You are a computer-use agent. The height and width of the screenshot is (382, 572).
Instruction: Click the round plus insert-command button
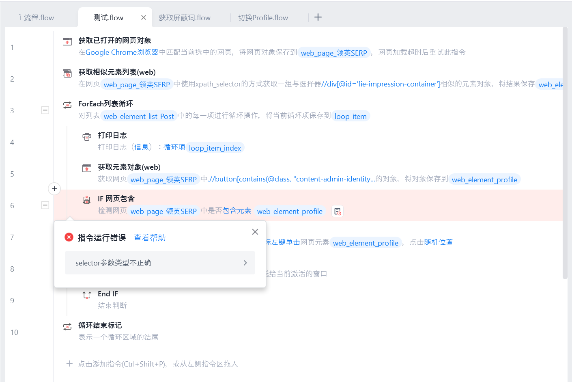(x=54, y=189)
